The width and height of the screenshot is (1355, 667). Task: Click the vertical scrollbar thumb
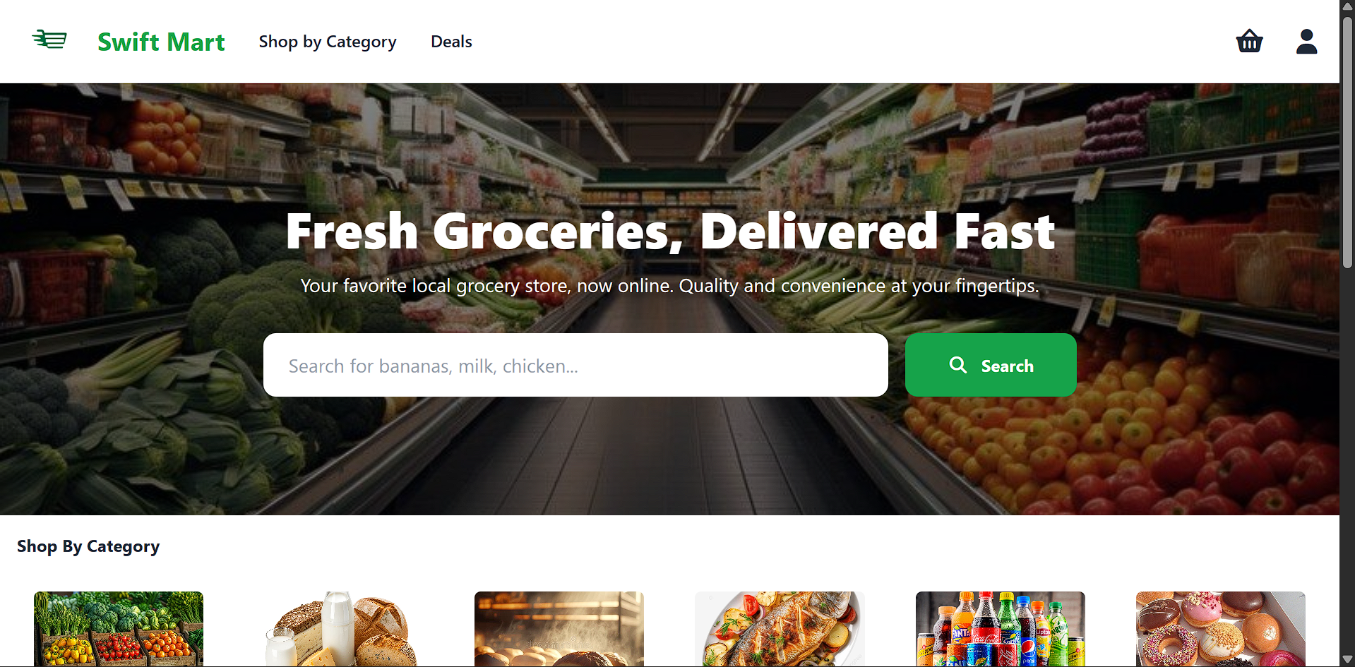pos(1347,141)
